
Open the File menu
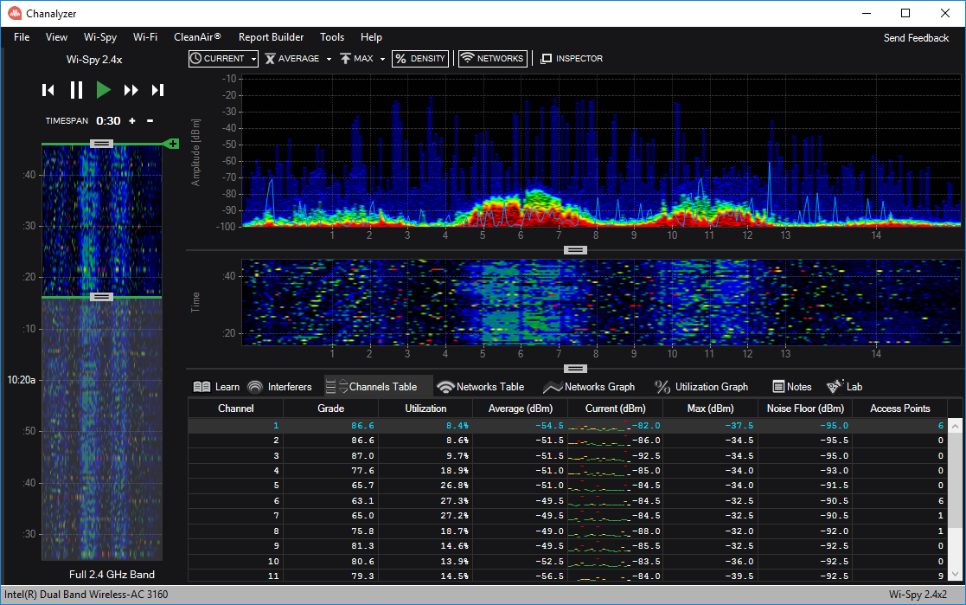tap(22, 37)
